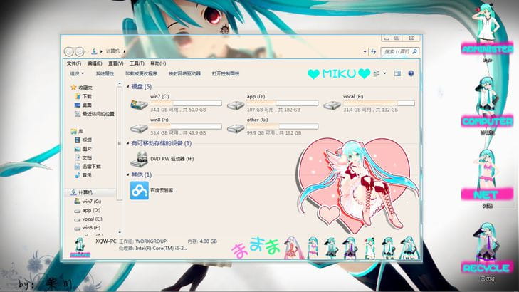Toggle the preview pane icon
Screen dimensions: 519x292
[x=397, y=73]
